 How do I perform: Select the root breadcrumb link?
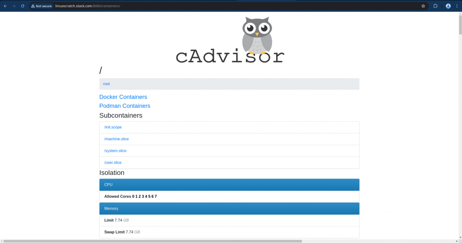pos(106,84)
